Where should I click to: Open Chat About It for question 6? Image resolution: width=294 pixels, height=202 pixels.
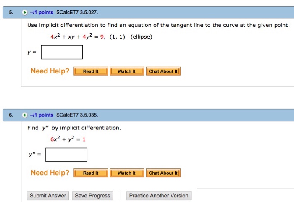tap(163, 173)
